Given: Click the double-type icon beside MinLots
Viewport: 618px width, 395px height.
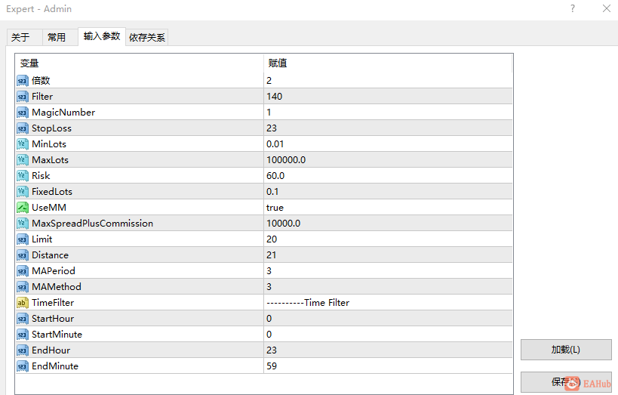Looking at the screenshot, I should tap(23, 144).
